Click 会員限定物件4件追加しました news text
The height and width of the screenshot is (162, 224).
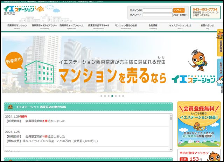(x=45, y=137)
